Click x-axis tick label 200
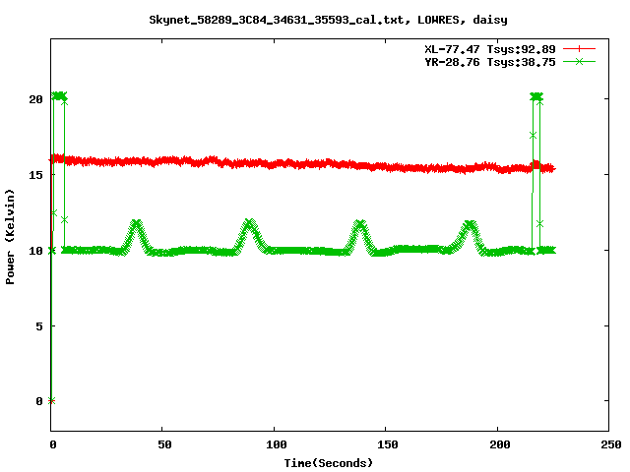Screen dimensions: 630x472 [x=500, y=444]
